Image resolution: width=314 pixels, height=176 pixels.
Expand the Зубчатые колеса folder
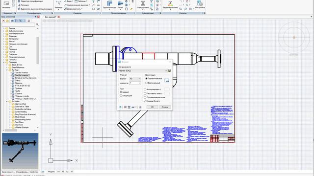[x=3, y=31]
